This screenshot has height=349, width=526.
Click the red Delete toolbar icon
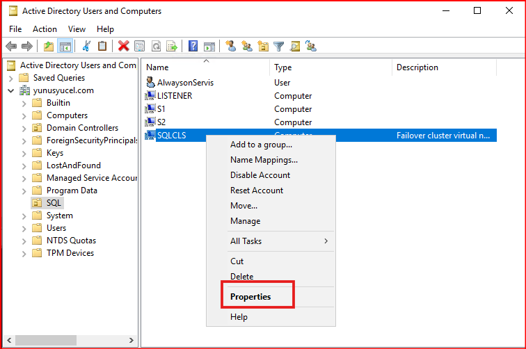(123, 46)
